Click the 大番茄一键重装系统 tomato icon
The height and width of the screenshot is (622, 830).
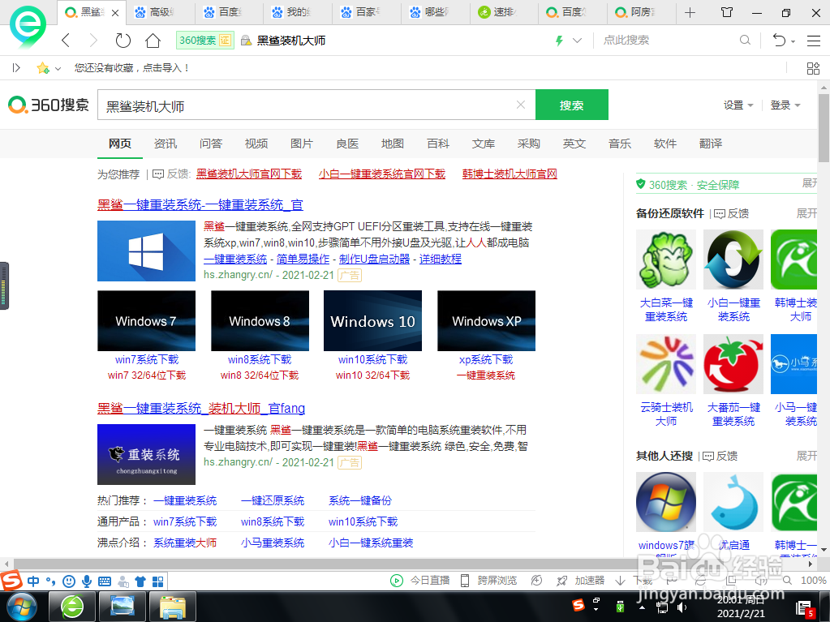(x=733, y=364)
